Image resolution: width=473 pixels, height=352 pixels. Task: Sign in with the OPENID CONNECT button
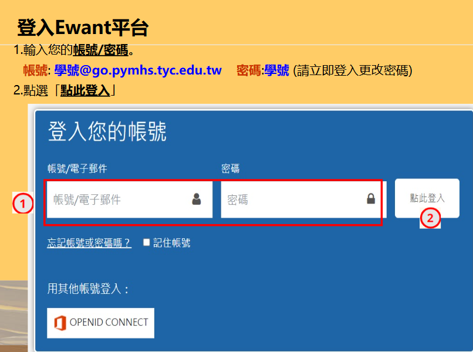coord(100,323)
